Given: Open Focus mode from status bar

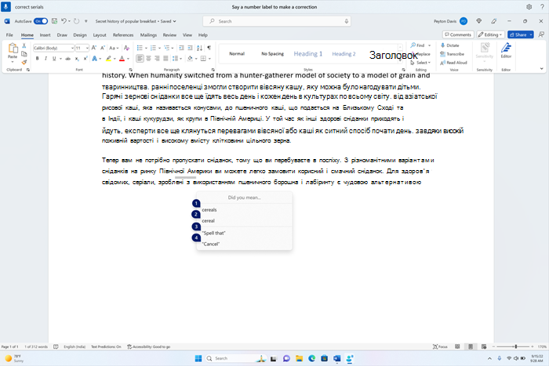Looking at the screenshot, I should point(440,346).
